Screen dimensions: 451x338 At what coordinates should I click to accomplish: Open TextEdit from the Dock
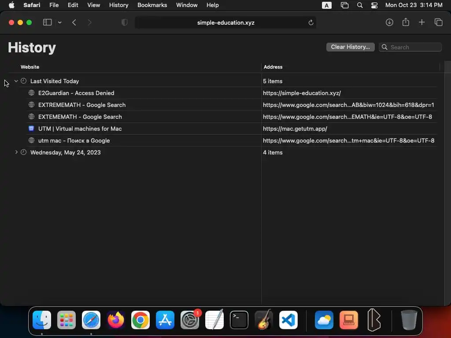[214, 320]
